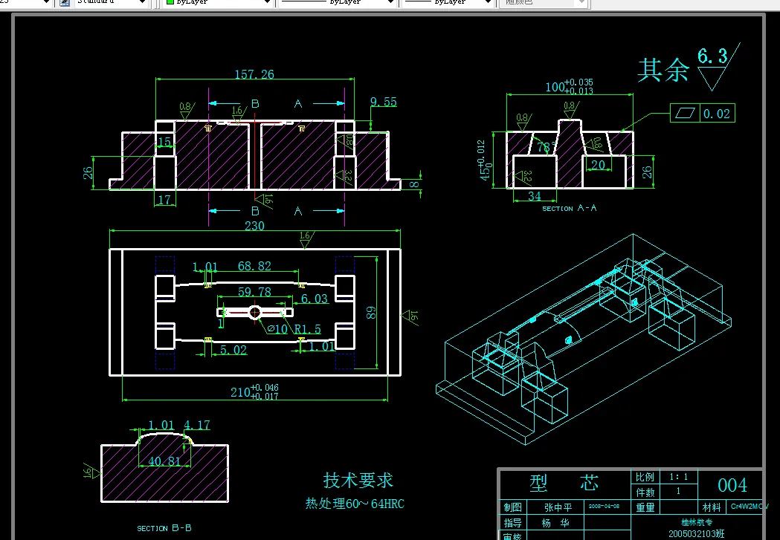Select the 1:1 scale value
780x540 pixels.
point(679,477)
